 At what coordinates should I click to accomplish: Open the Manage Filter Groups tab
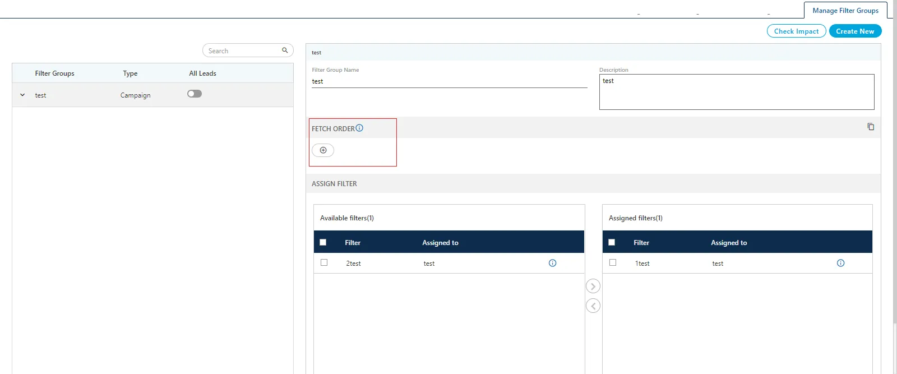point(845,10)
